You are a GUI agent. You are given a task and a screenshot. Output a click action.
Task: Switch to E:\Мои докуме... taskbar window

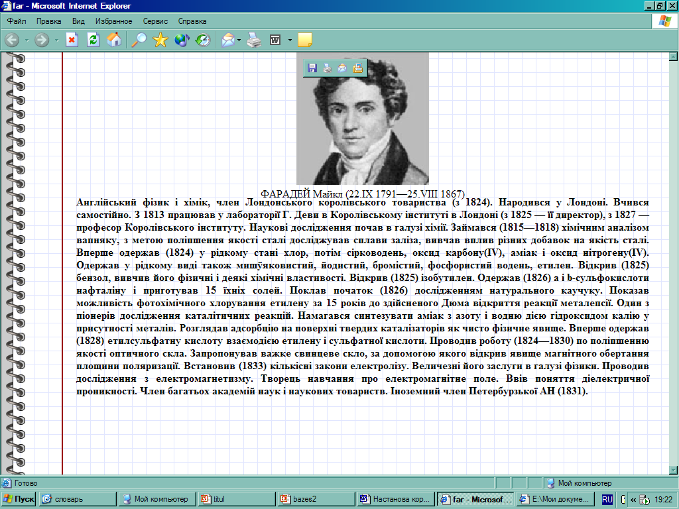coord(556,499)
